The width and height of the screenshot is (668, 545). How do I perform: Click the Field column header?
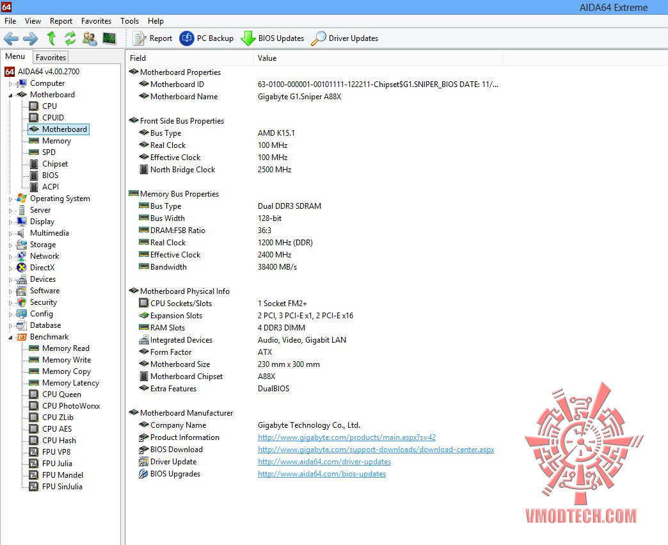click(190, 58)
